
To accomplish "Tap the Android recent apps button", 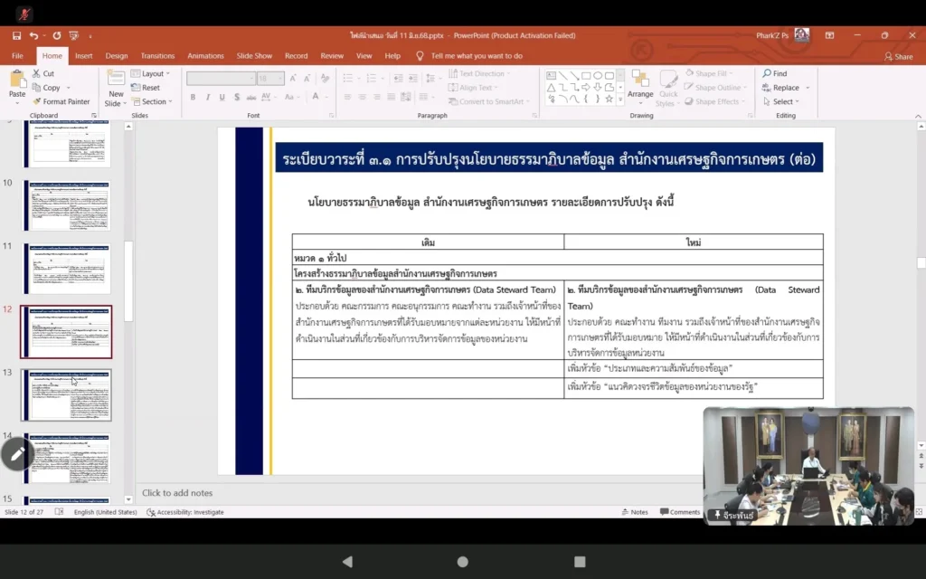I will (580, 561).
